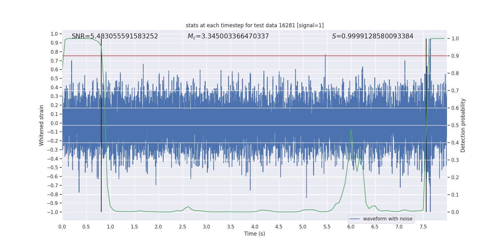Screen dimensions: 497x248
Task: Pick −0.8 on the Whitened strain axis
Action: (x=52, y=194)
